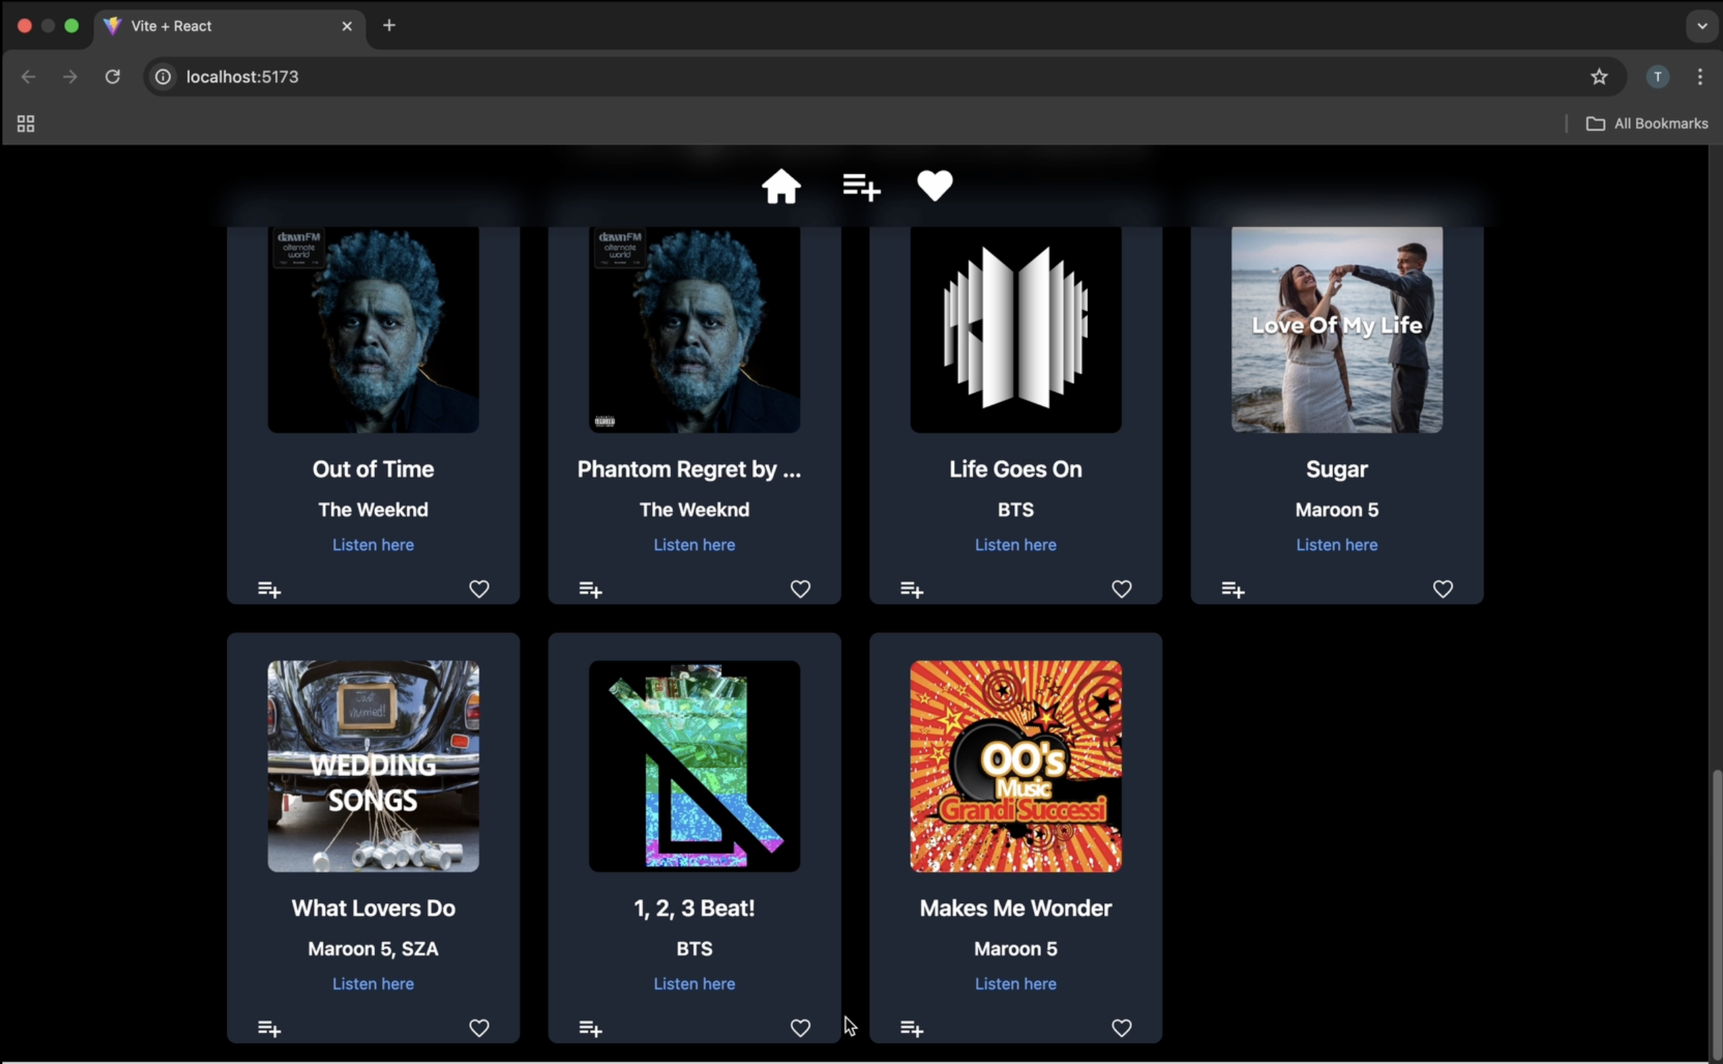Click What Lovers Do album thumbnail

373,765
